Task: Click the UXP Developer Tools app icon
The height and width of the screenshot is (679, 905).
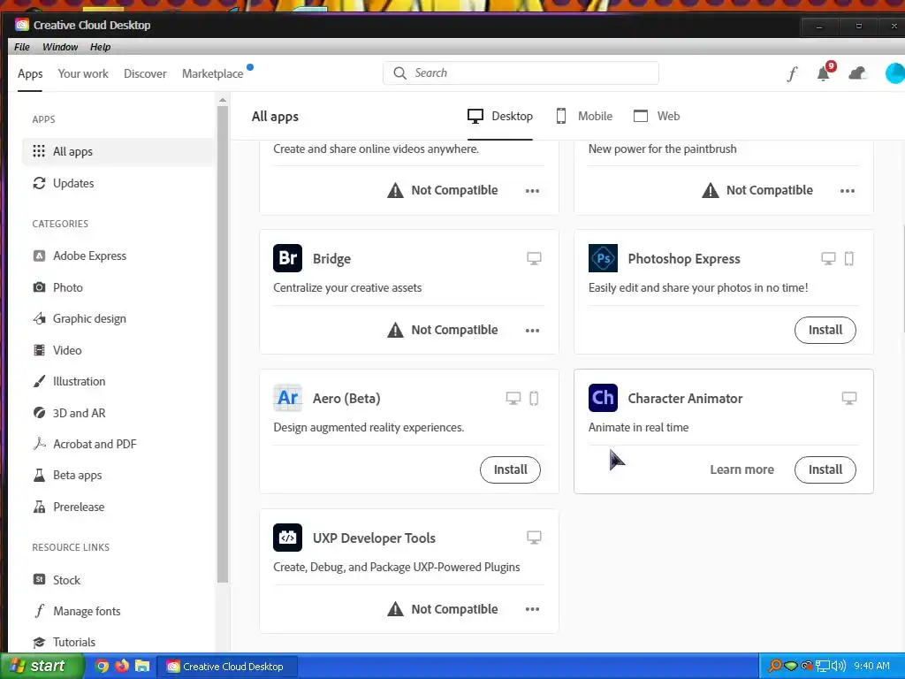Action: coord(287,538)
